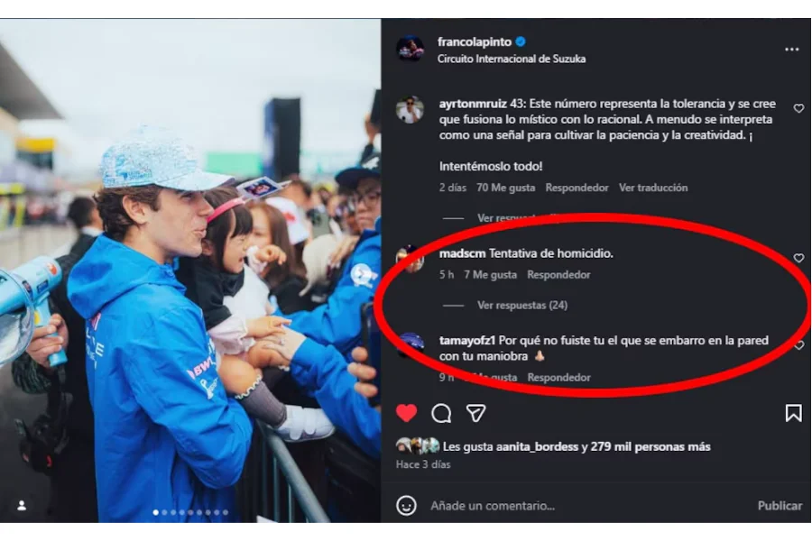Viewport: 812px width, 541px height.
Task: Click Publicar to post comment
Action: (x=780, y=506)
